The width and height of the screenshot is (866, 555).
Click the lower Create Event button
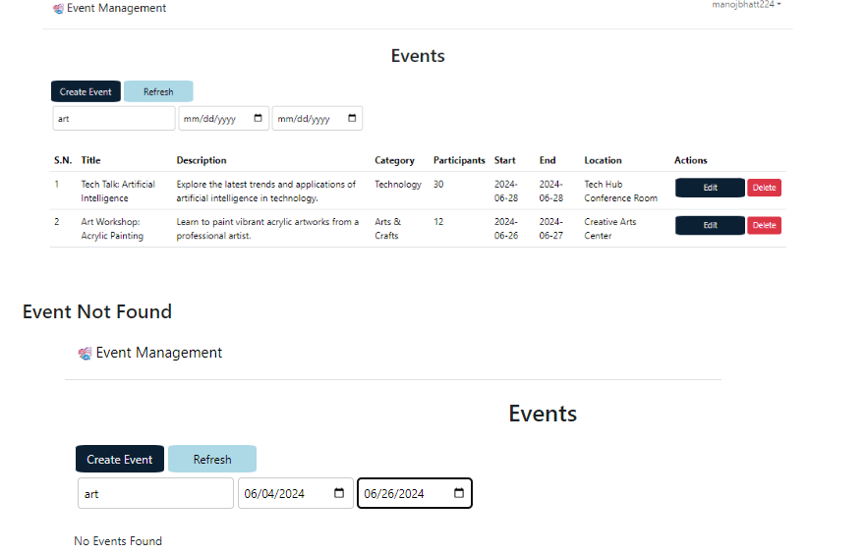(120, 459)
